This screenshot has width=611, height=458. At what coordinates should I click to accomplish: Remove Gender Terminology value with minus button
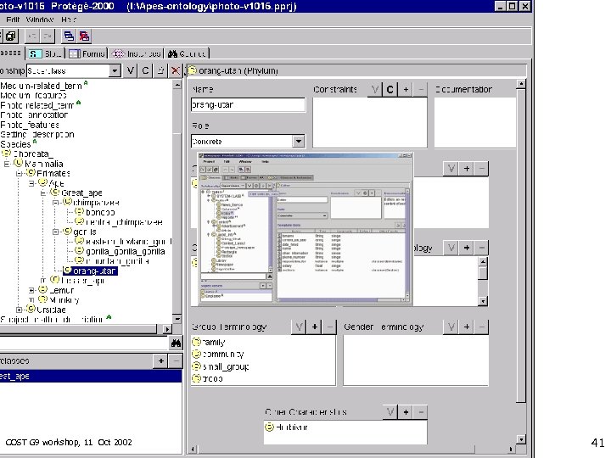(x=482, y=327)
